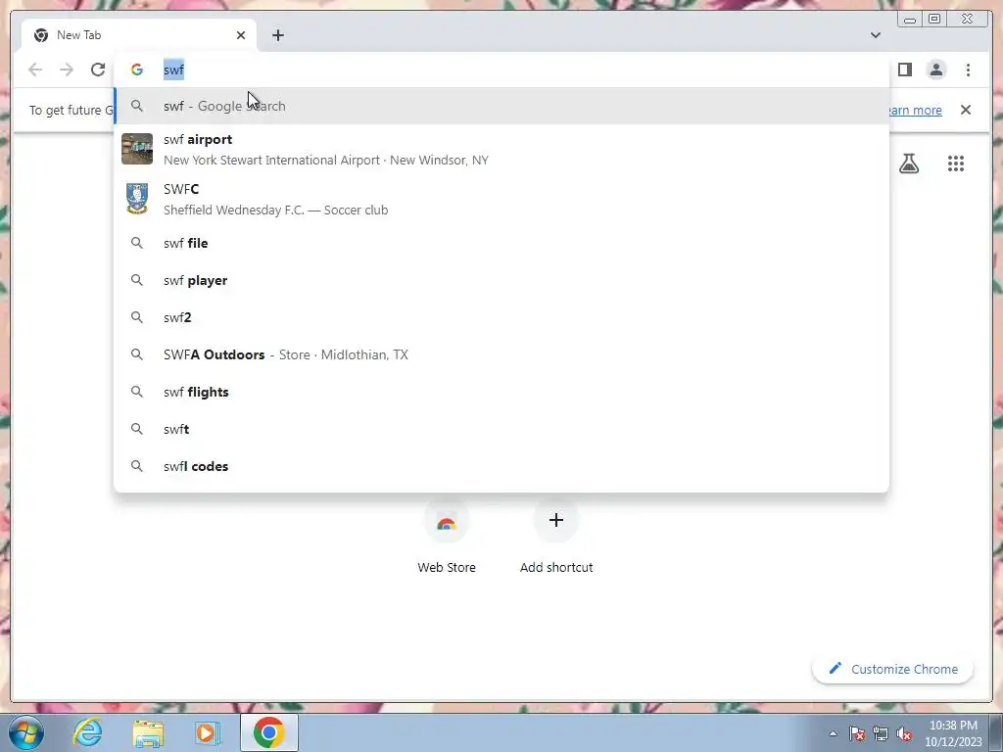Click search icon beside 'swf flights'
1003x752 pixels.
pyautogui.click(x=137, y=392)
